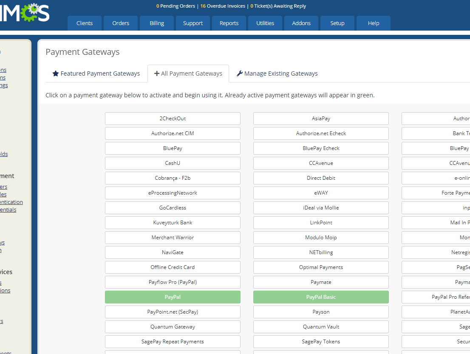This screenshot has height=354, width=470.
Task: Open the Addons menu
Action: tap(301, 23)
